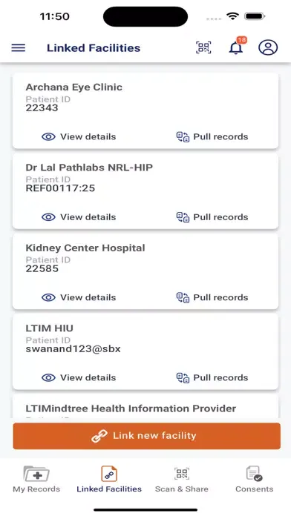The height and width of the screenshot is (516, 291).
Task: Tap Link new facility button
Action: click(x=147, y=436)
